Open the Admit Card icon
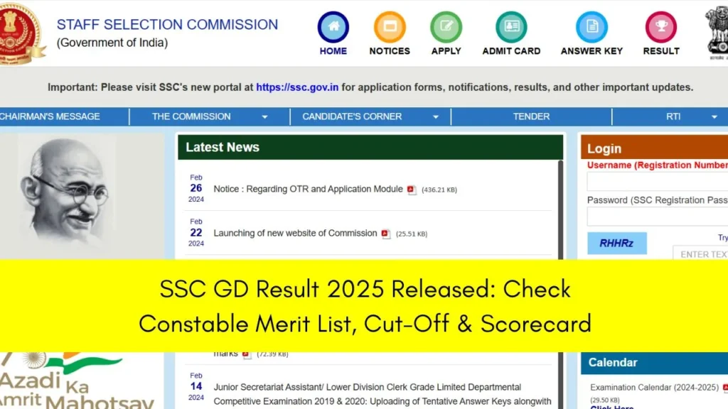This screenshot has width=728, height=409. point(511,27)
